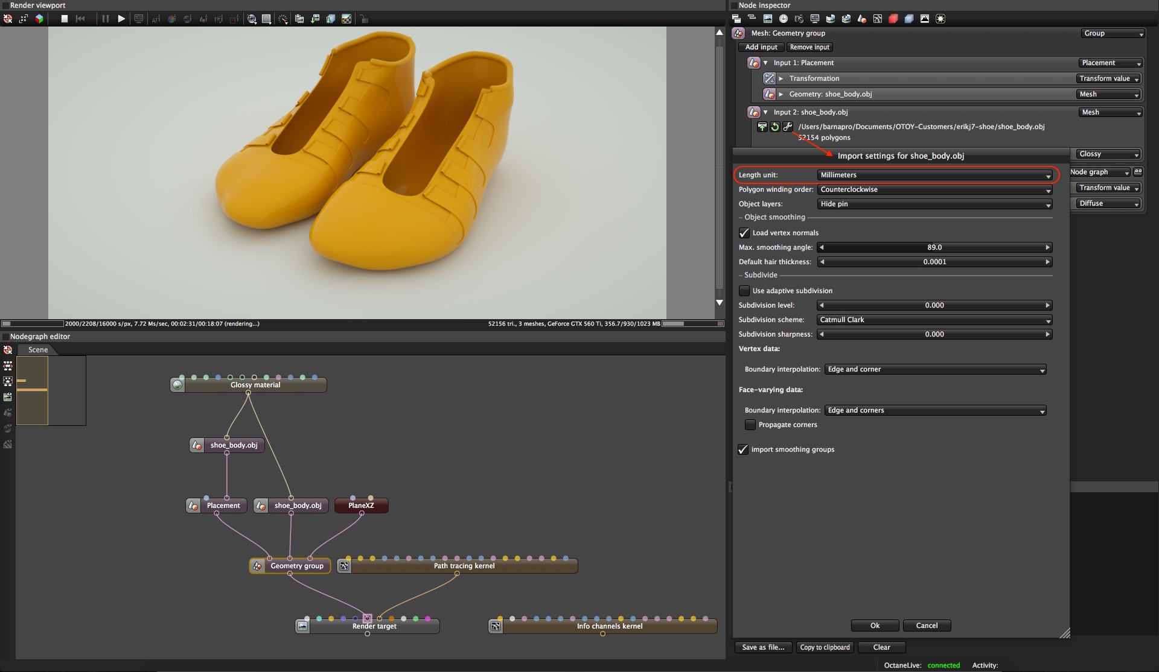Image resolution: width=1159 pixels, height=672 pixels.
Task: Click the Path tracing kernel node icon
Action: [x=344, y=566]
